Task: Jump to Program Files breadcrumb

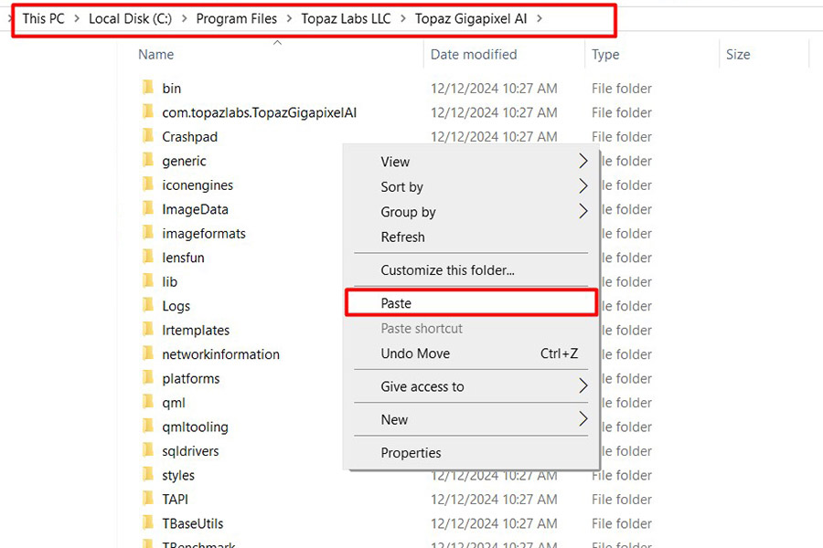Action: [x=237, y=19]
